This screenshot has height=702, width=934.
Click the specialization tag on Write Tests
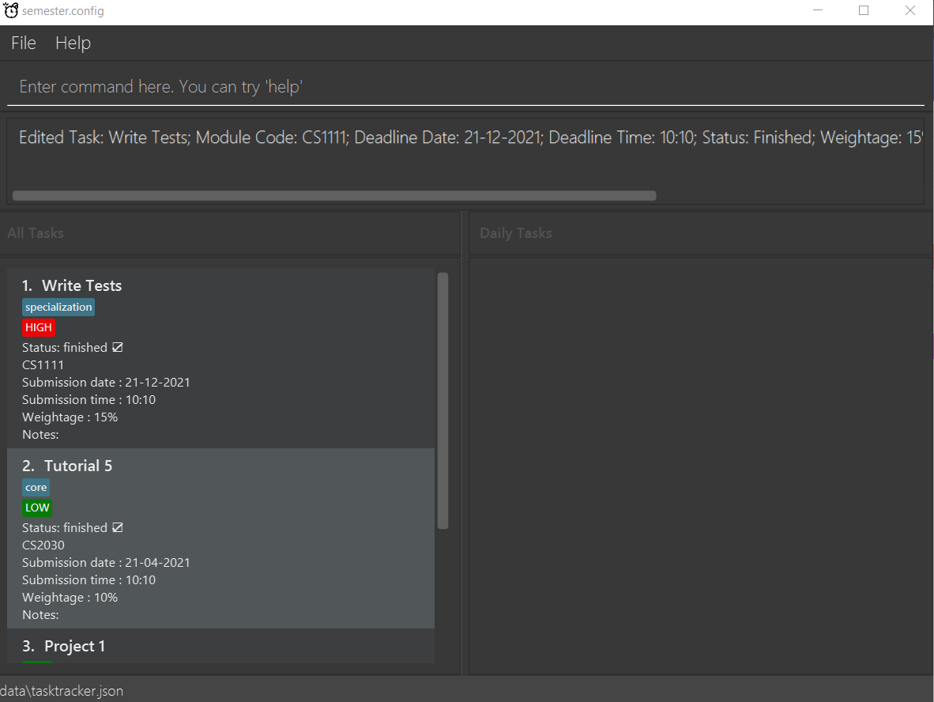[x=58, y=307]
